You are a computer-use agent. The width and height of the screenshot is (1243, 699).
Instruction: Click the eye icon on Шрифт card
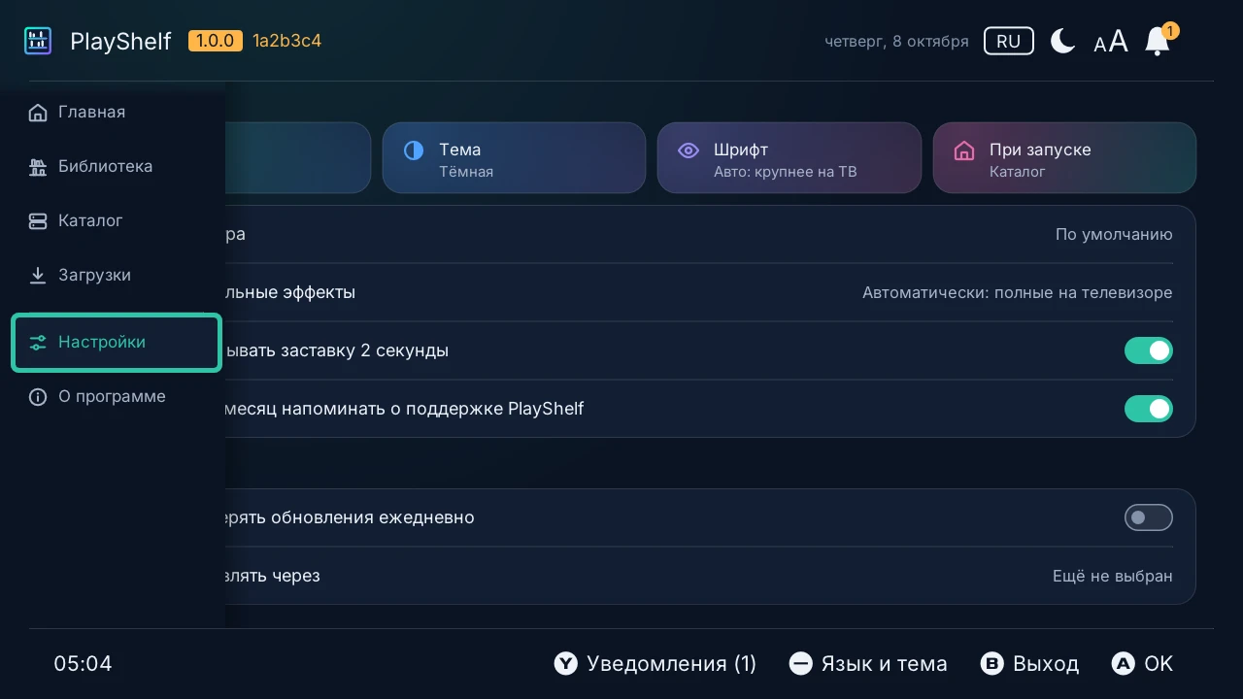pos(689,150)
